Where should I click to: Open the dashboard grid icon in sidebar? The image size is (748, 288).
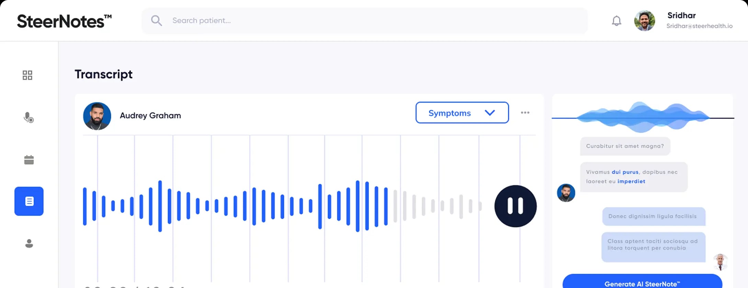pos(27,75)
